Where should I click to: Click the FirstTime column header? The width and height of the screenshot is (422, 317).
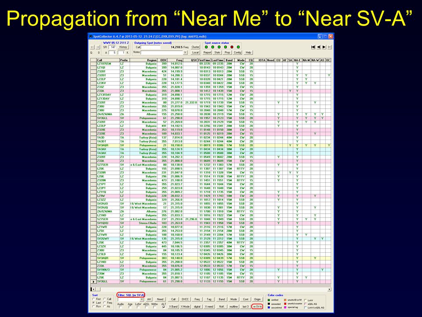click(x=204, y=60)
